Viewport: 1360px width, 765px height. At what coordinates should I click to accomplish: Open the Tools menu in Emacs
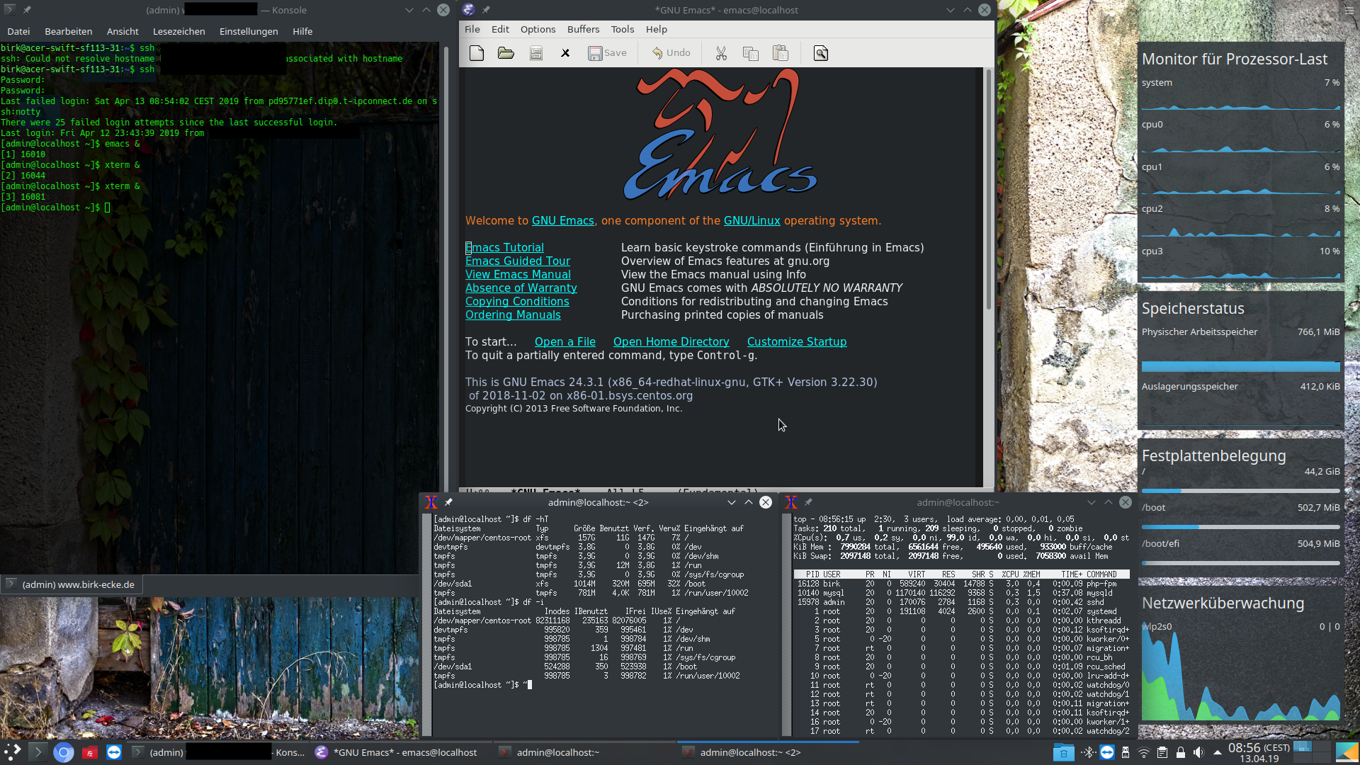(623, 29)
